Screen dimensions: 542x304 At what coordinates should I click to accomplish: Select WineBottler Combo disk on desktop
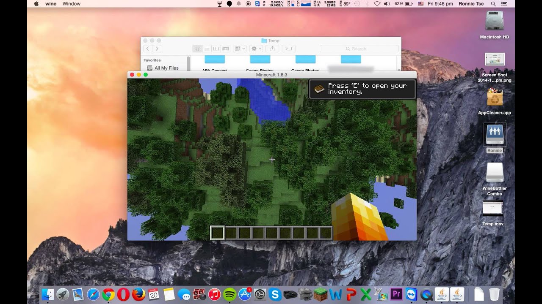[x=495, y=179]
